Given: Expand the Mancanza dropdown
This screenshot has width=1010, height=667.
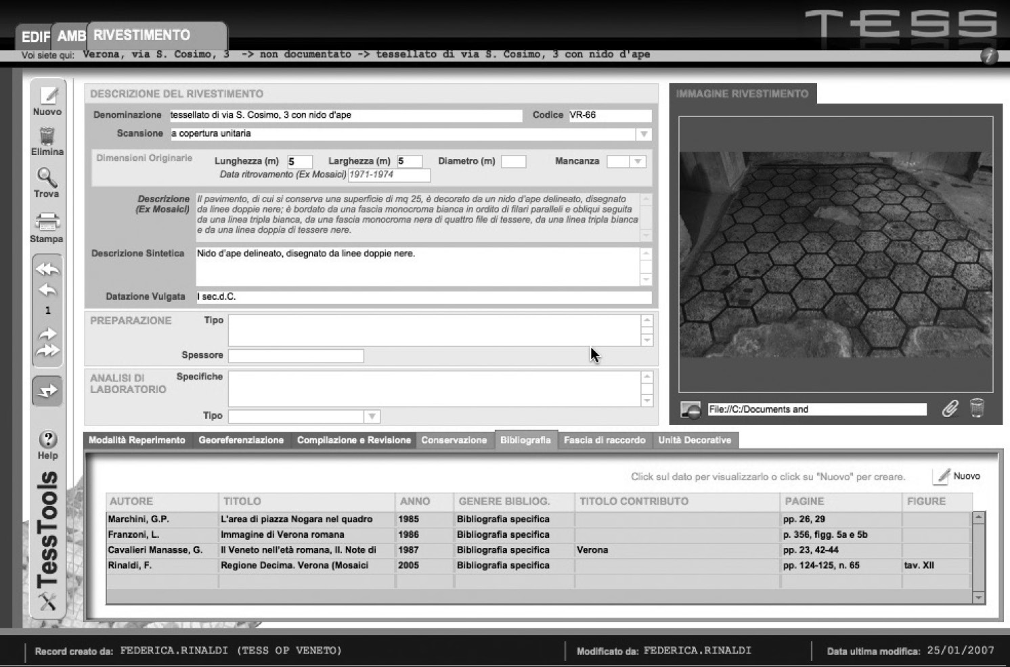Looking at the screenshot, I should coord(638,162).
